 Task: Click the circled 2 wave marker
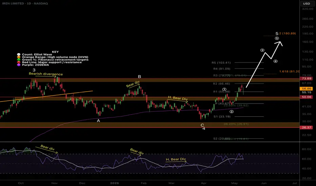coord(232,112)
